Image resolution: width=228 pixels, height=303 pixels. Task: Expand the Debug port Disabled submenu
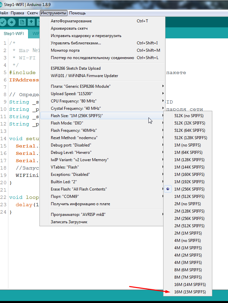click(103, 145)
